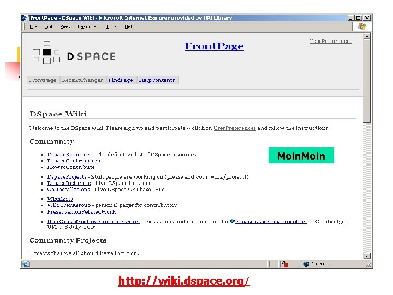Screen dimensions: 393x295
Task: Click the DSpace logo image
Action: tap(74, 52)
